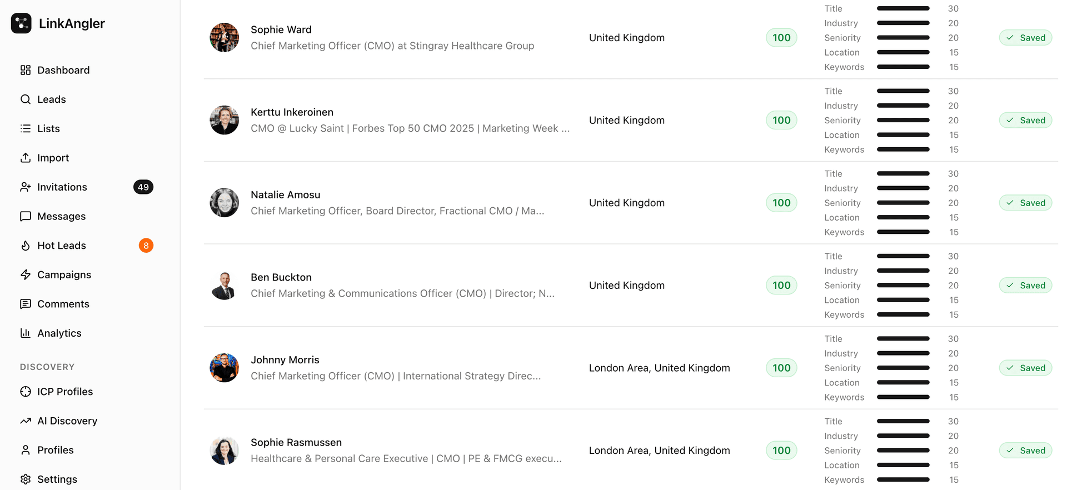The width and height of the screenshot is (1067, 490).
Task: Click Ben Buckton's Title score bar
Action: point(903,256)
